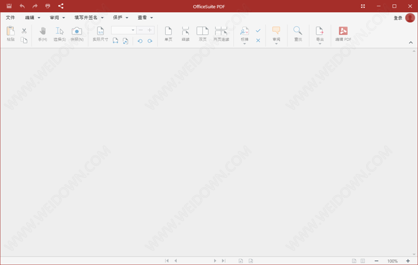Open the Fill and Sign 填写并签名 tab
This screenshot has width=418, height=265.
89,17
